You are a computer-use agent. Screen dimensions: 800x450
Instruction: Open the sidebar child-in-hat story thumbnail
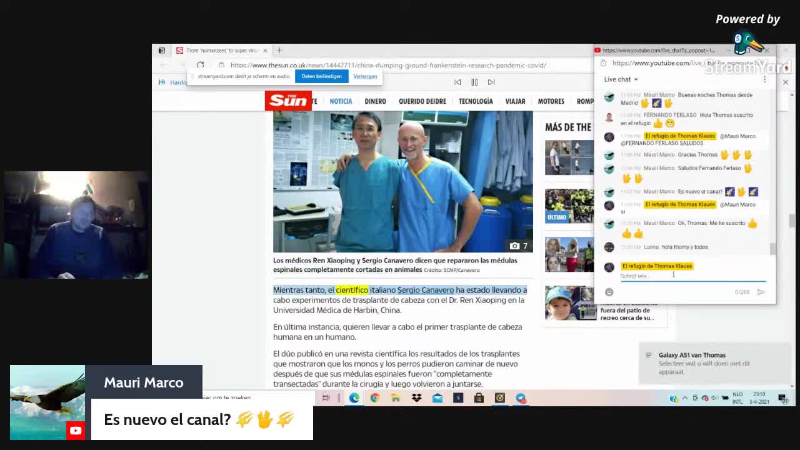point(569,302)
